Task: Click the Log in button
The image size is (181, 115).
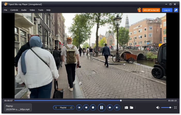Action: pyautogui.click(x=167, y=10)
